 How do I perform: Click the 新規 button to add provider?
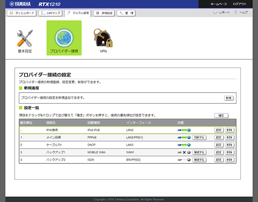click(228, 98)
